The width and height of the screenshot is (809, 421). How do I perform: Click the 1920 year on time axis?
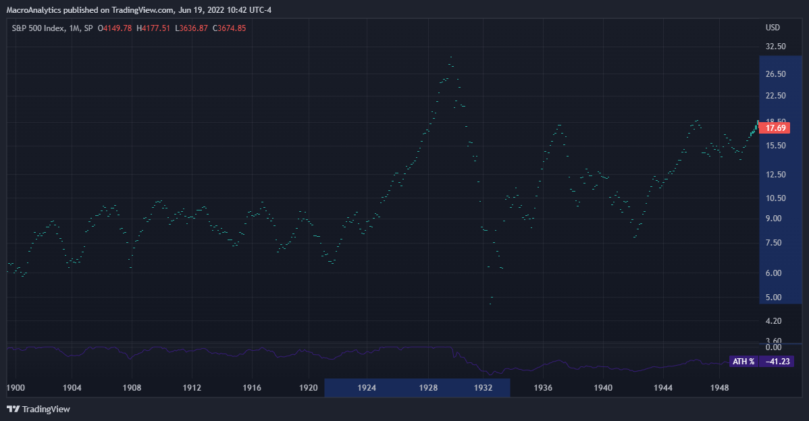tap(309, 387)
